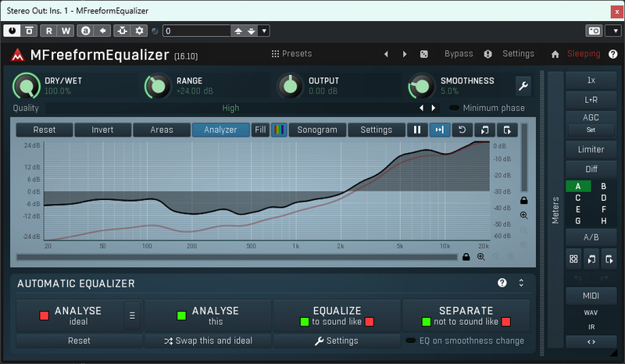Click the analyzer reset circular arrow icon
The image size is (625, 364).
click(462, 130)
